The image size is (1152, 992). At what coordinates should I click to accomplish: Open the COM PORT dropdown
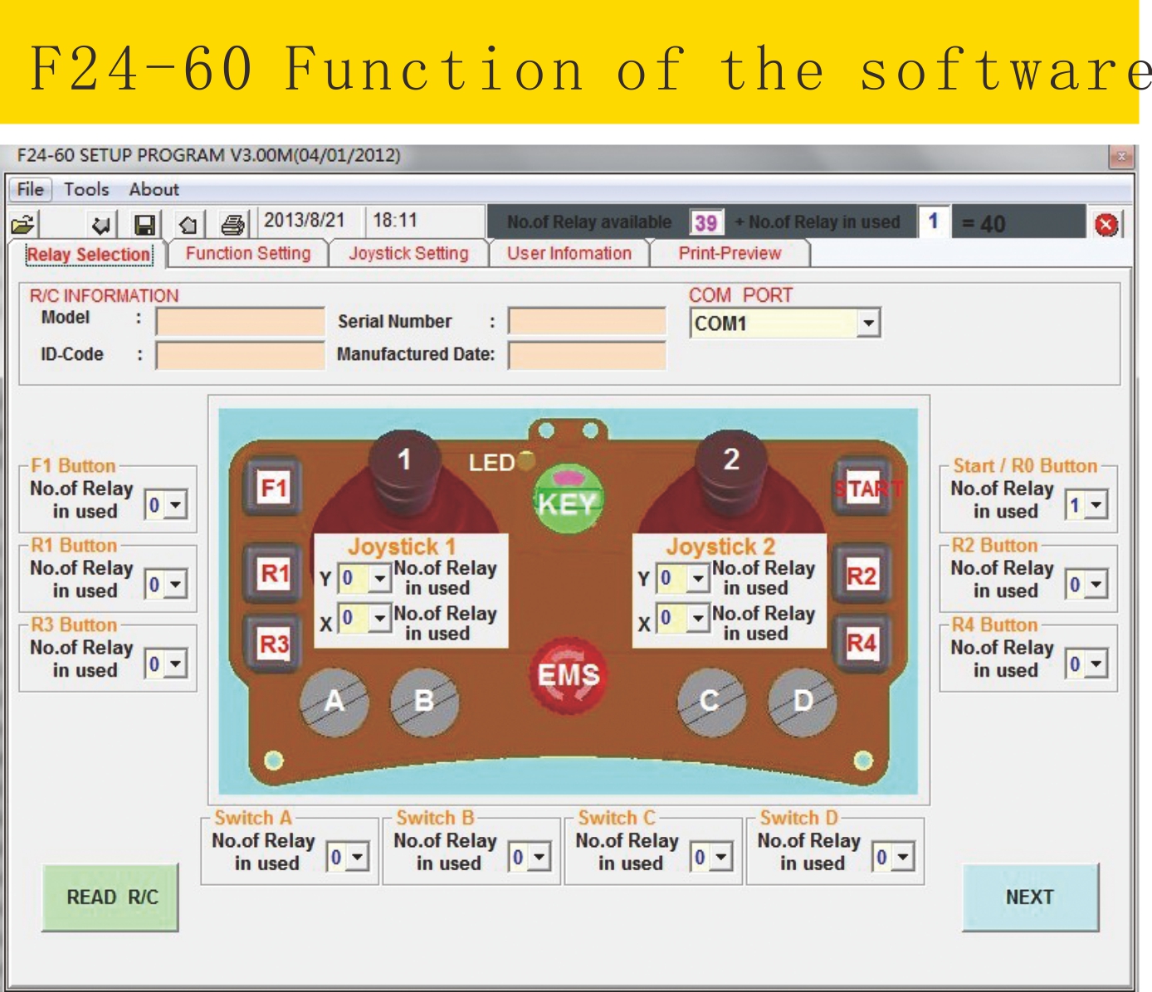click(x=868, y=323)
